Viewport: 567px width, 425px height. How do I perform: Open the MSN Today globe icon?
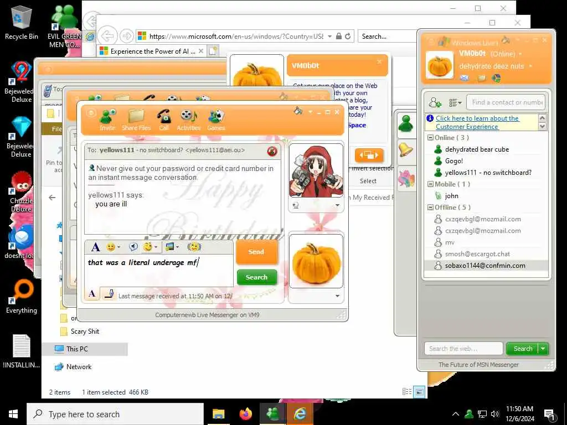pyautogui.click(x=496, y=78)
